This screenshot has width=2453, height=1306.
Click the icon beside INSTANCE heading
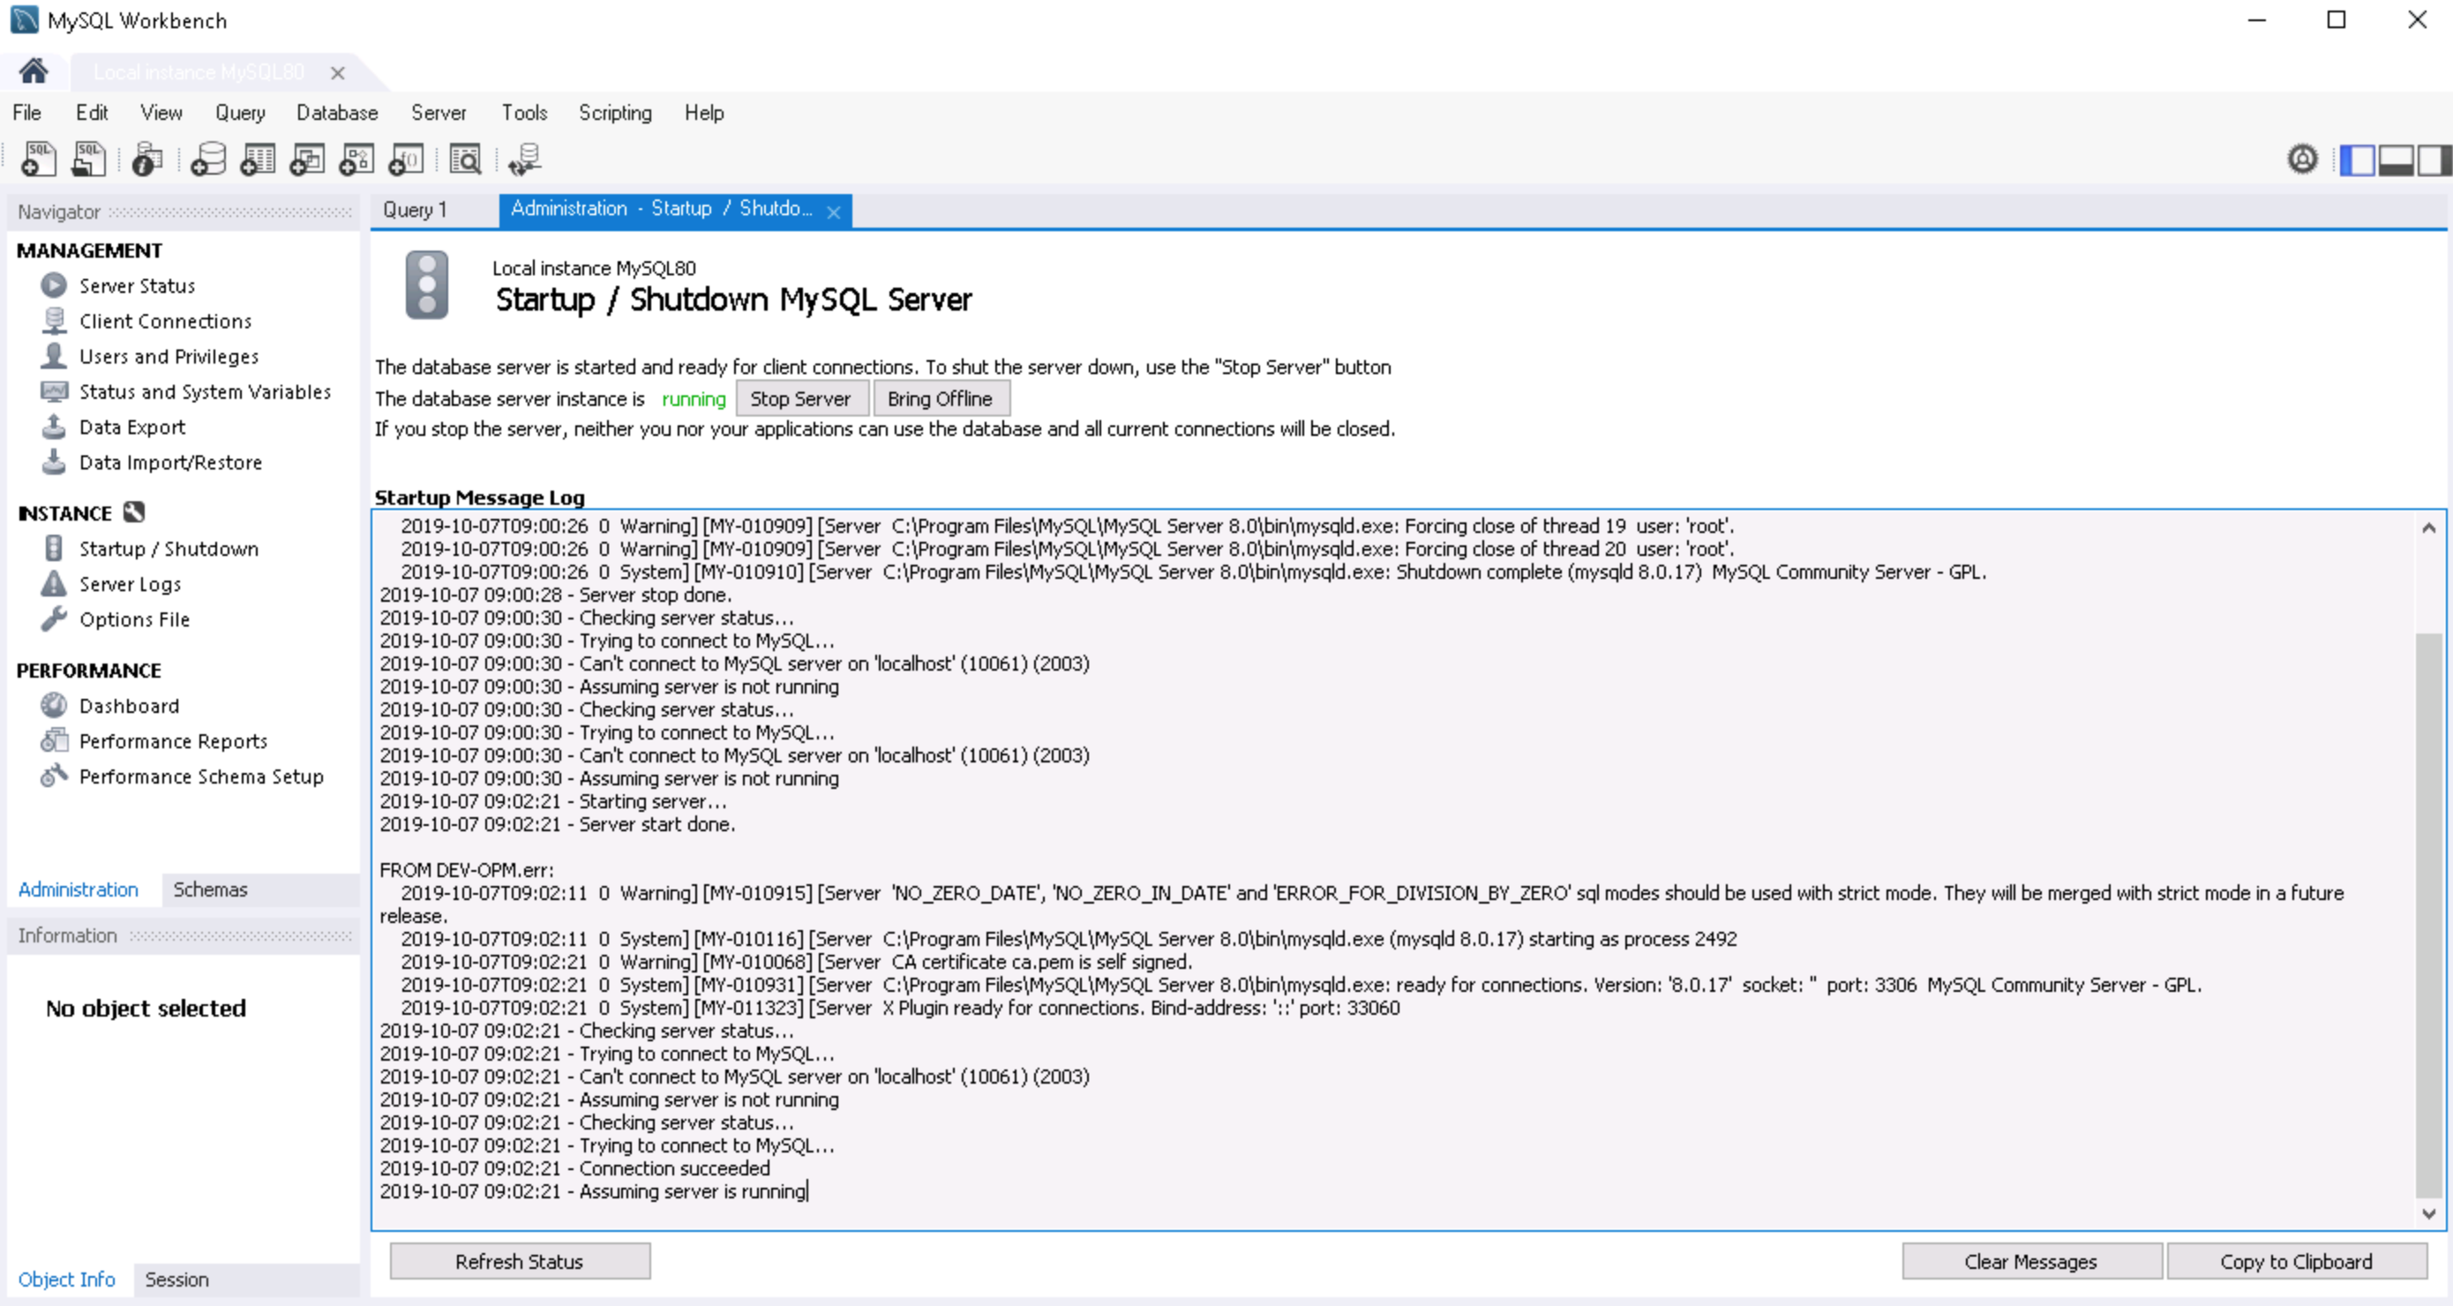click(x=134, y=513)
